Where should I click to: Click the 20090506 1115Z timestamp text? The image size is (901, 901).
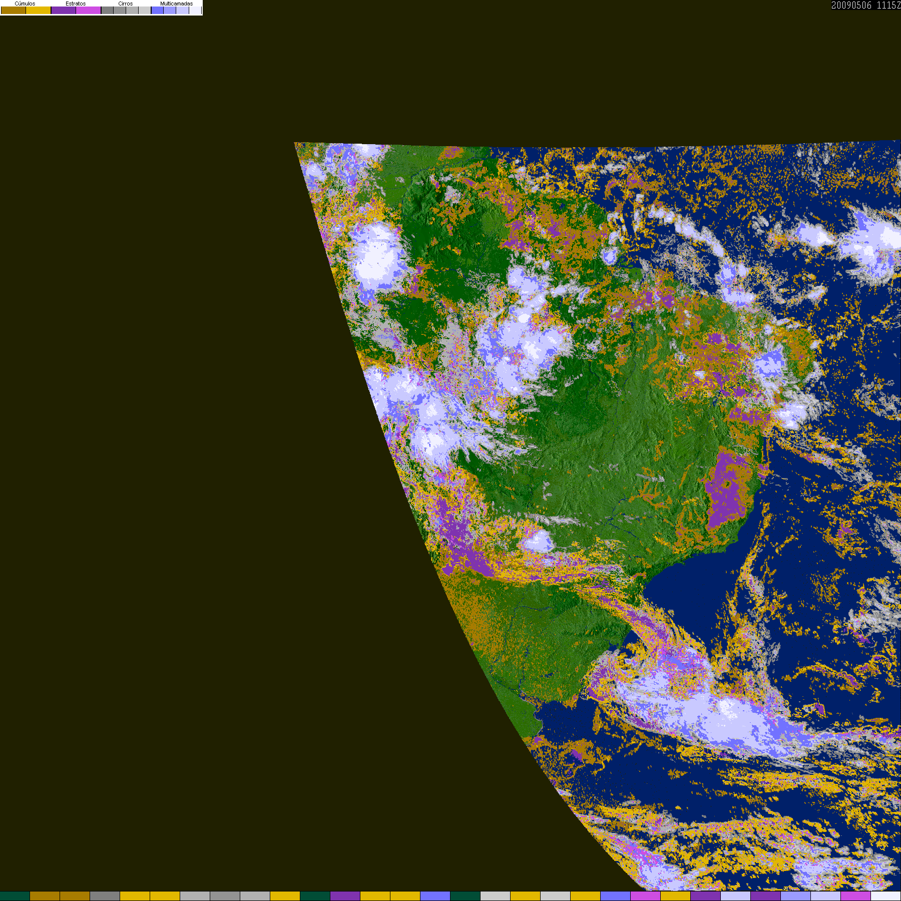[x=866, y=5]
